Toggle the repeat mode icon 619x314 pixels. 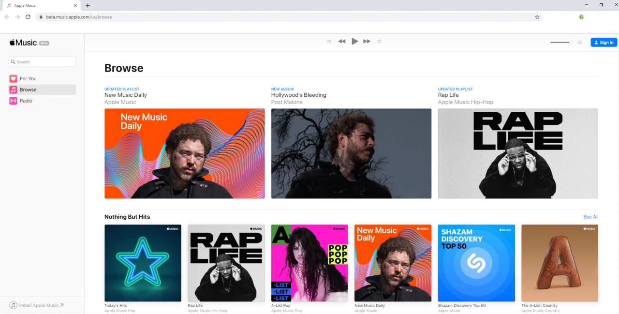click(380, 42)
